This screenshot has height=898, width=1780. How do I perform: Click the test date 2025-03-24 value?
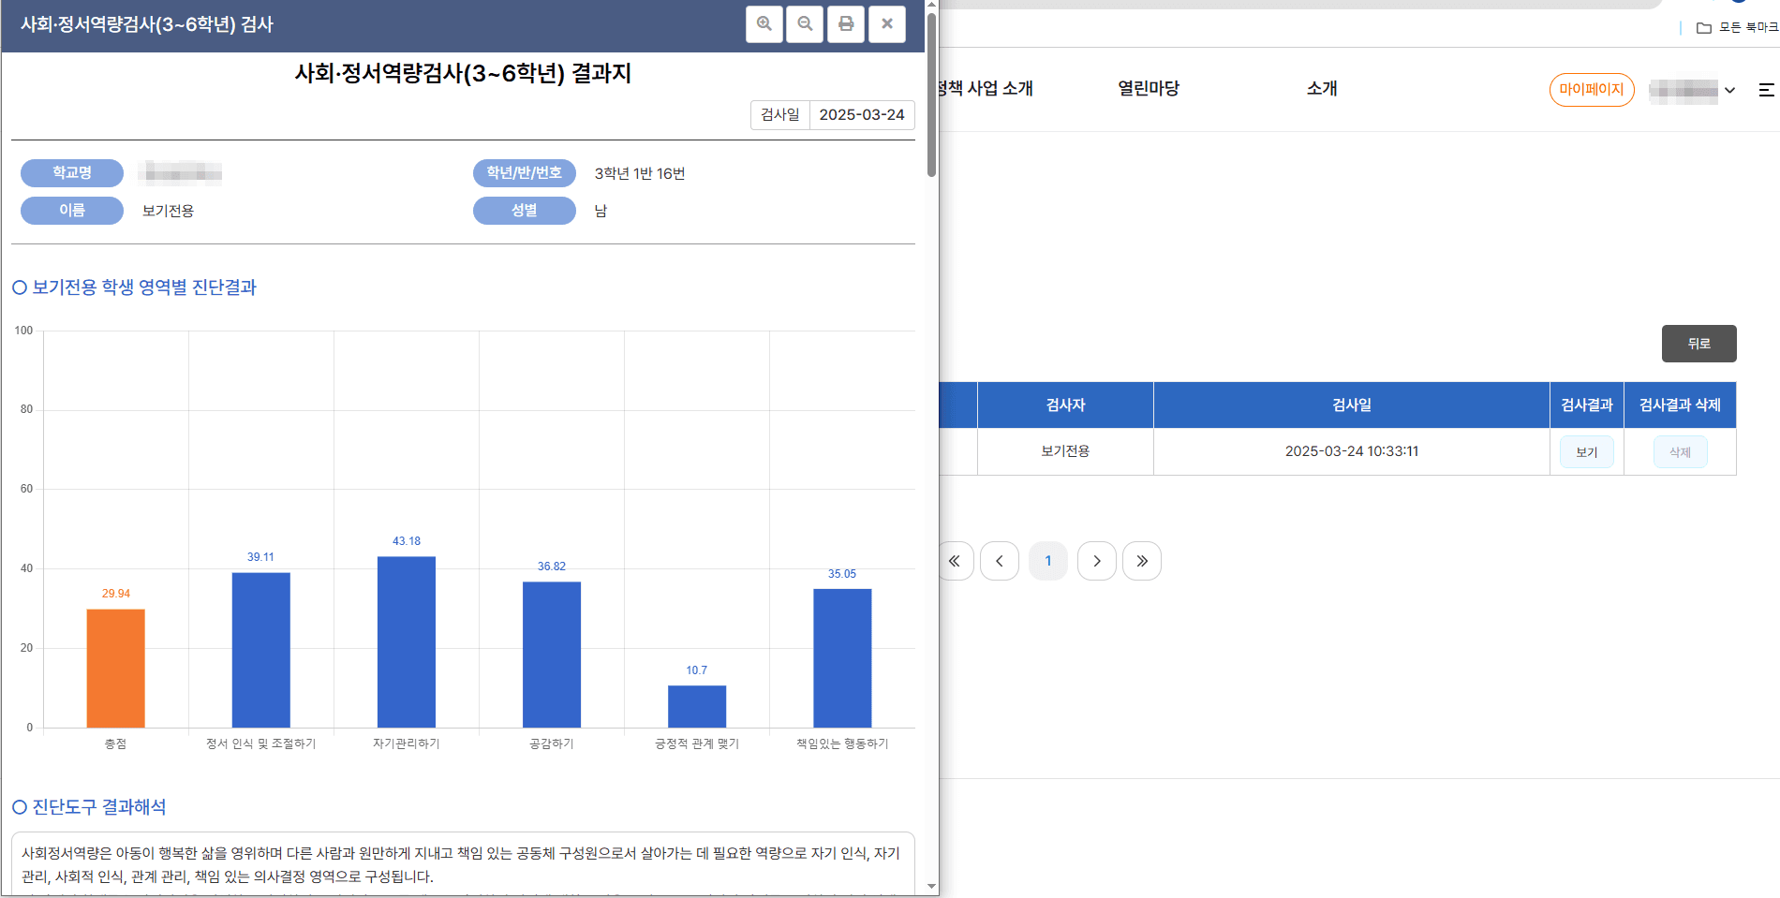(862, 115)
